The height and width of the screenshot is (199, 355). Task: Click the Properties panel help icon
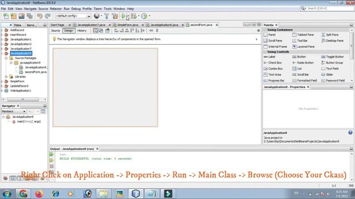[x=350, y=133]
